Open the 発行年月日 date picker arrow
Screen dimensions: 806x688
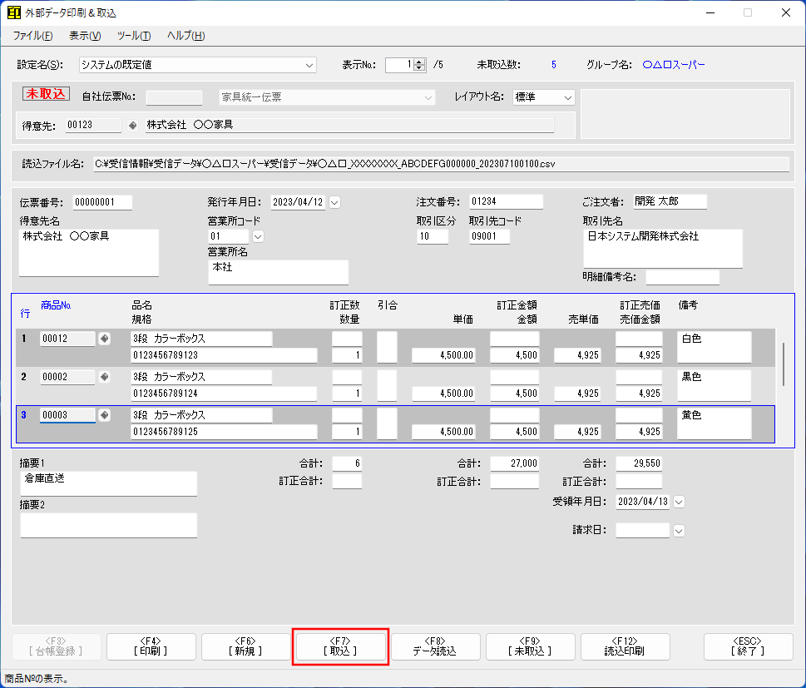[334, 203]
